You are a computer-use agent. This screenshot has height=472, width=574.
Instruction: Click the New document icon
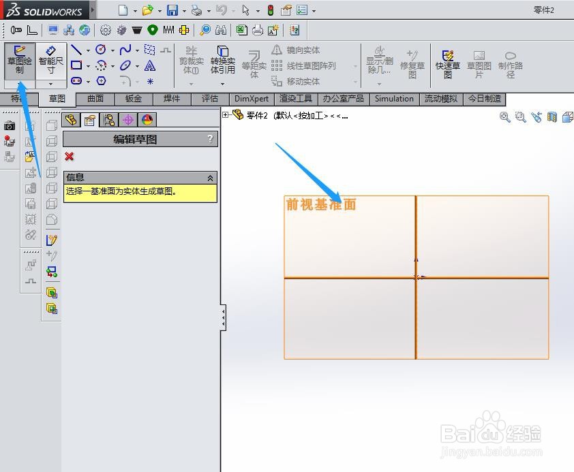(x=123, y=10)
